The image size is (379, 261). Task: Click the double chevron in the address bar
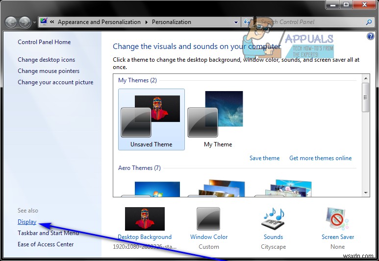point(52,22)
